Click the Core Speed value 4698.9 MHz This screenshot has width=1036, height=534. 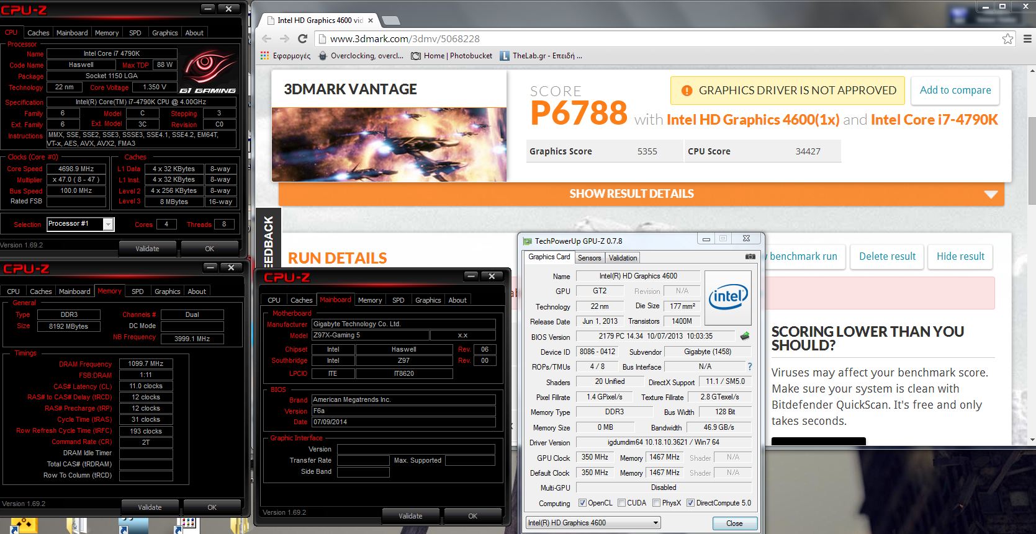click(76, 169)
